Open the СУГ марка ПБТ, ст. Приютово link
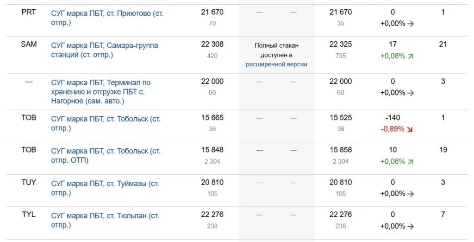Viewport: 474px width, 242px height. pos(107,18)
